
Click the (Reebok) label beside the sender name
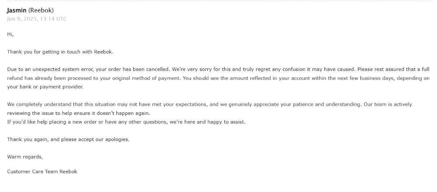coord(41,10)
